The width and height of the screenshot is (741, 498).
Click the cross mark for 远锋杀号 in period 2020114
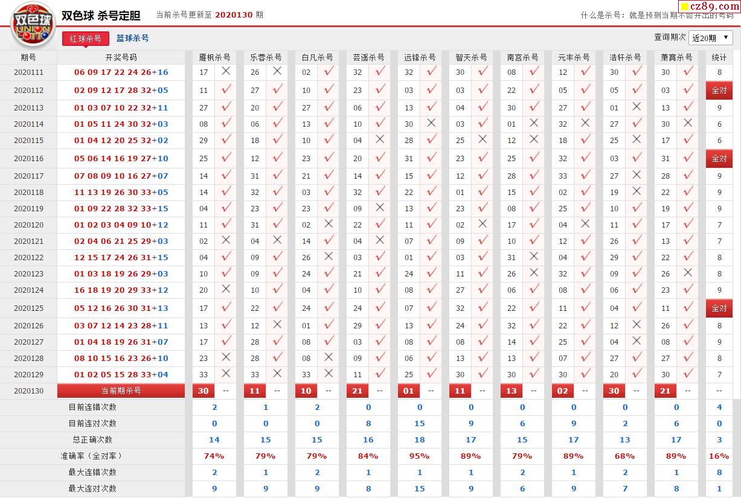431,123
